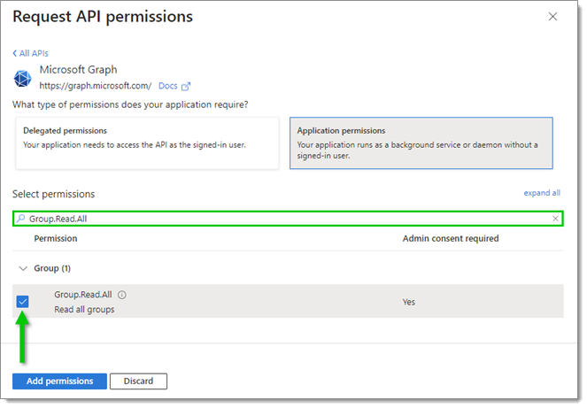Click the Add permissions button
587x408 pixels.
click(59, 381)
